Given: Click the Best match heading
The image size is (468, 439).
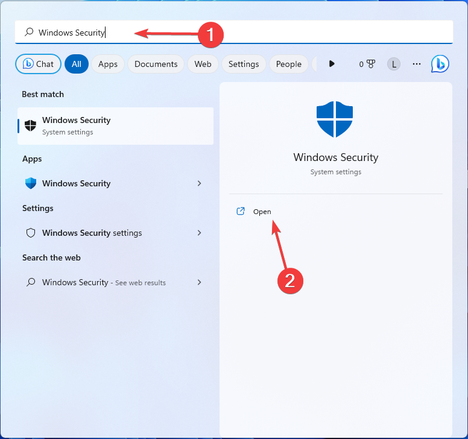Looking at the screenshot, I should pyautogui.click(x=43, y=94).
